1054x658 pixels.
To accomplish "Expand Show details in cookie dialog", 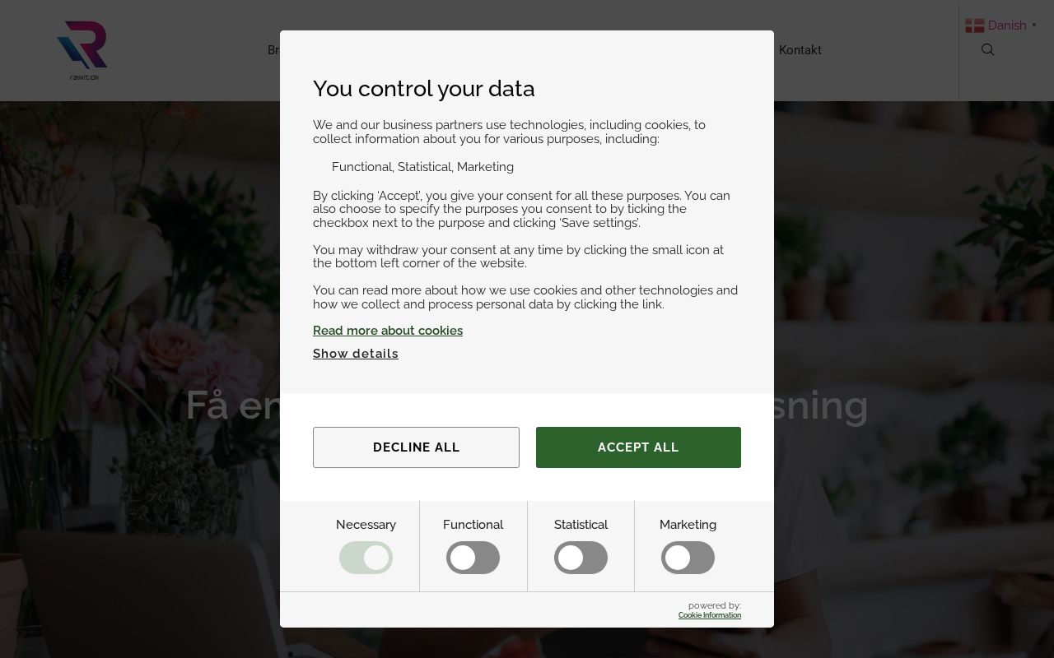I will pyautogui.click(x=356, y=354).
